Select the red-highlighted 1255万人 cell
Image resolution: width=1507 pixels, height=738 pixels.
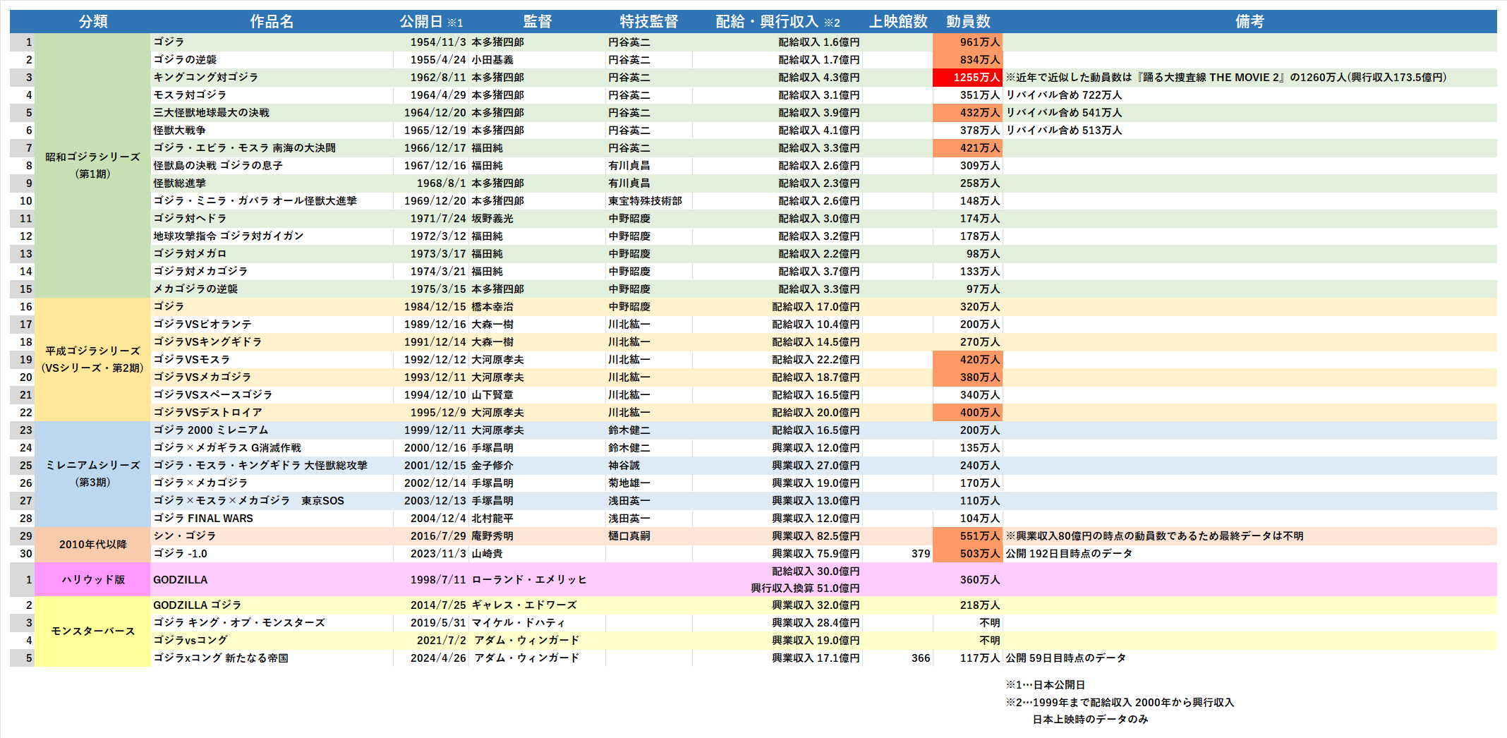[x=968, y=78]
